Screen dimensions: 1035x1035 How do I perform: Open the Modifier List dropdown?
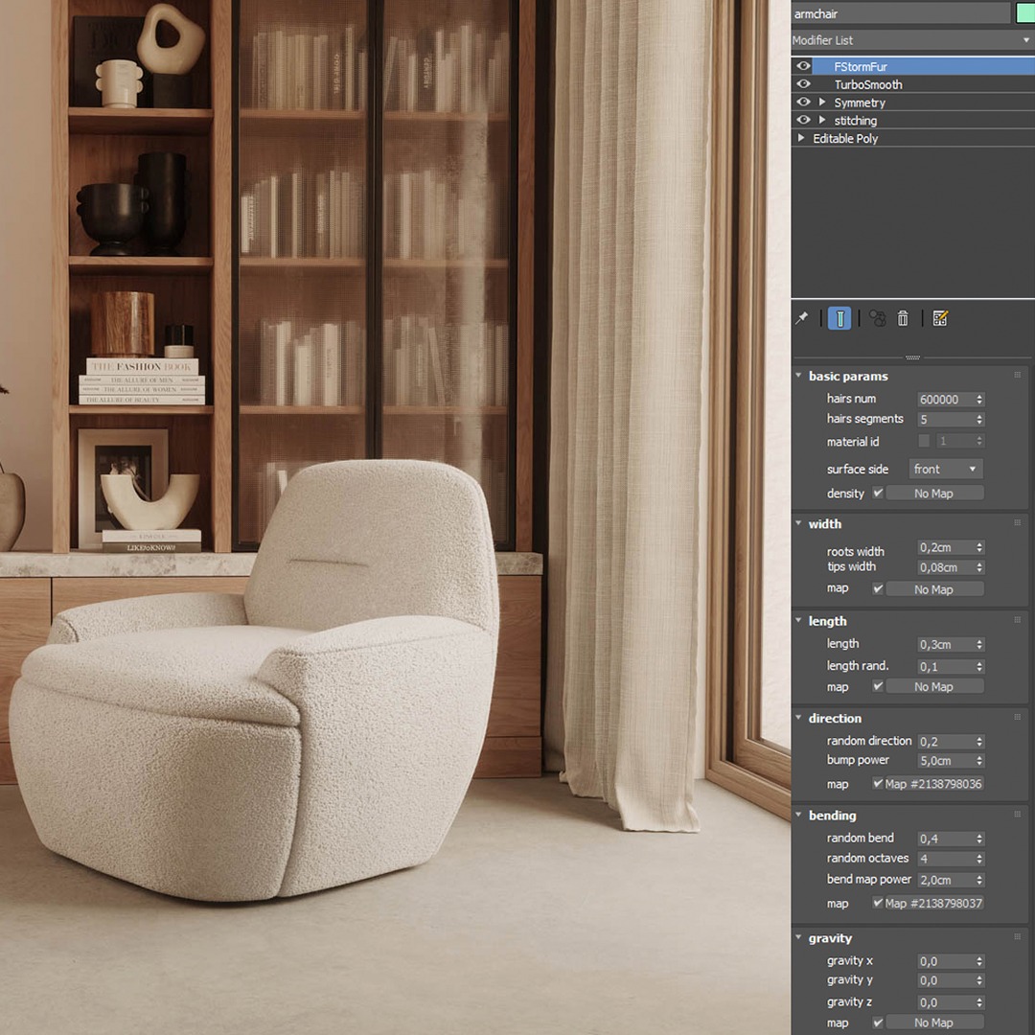coord(913,40)
